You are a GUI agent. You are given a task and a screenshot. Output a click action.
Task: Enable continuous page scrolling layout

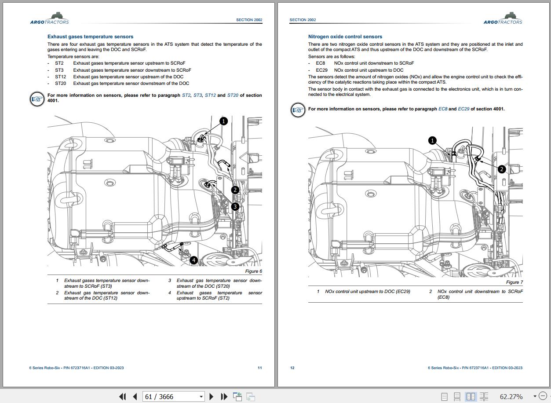457,396
